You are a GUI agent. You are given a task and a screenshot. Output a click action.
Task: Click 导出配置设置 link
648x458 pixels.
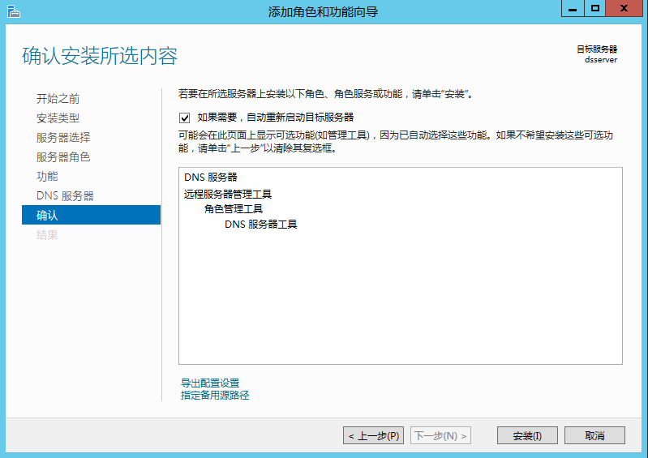[x=210, y=383]
